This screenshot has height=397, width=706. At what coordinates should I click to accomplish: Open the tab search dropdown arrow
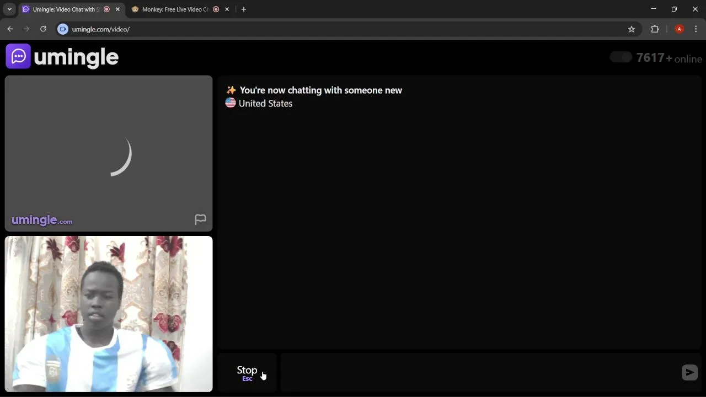point(9,9)
